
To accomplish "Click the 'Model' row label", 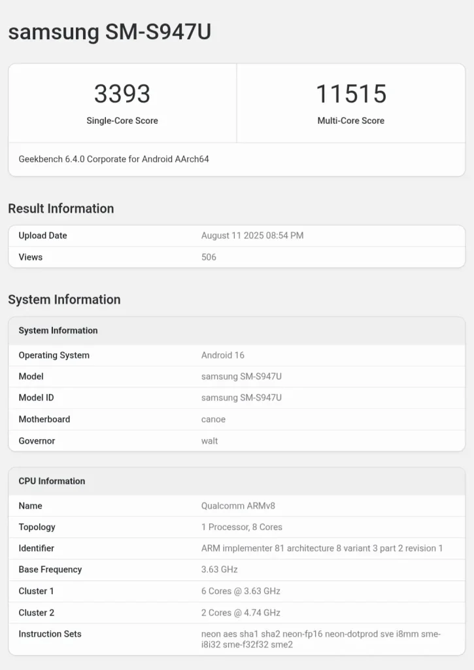I will (31, 376).
